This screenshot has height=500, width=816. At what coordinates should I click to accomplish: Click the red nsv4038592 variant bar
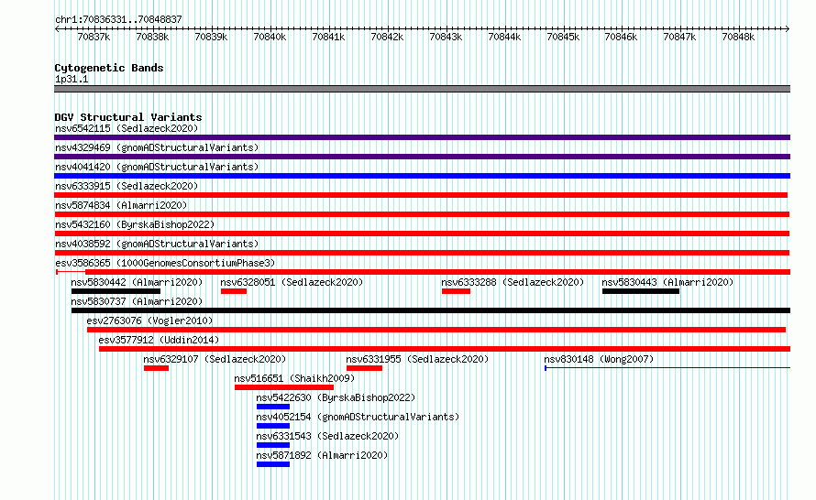422,253
